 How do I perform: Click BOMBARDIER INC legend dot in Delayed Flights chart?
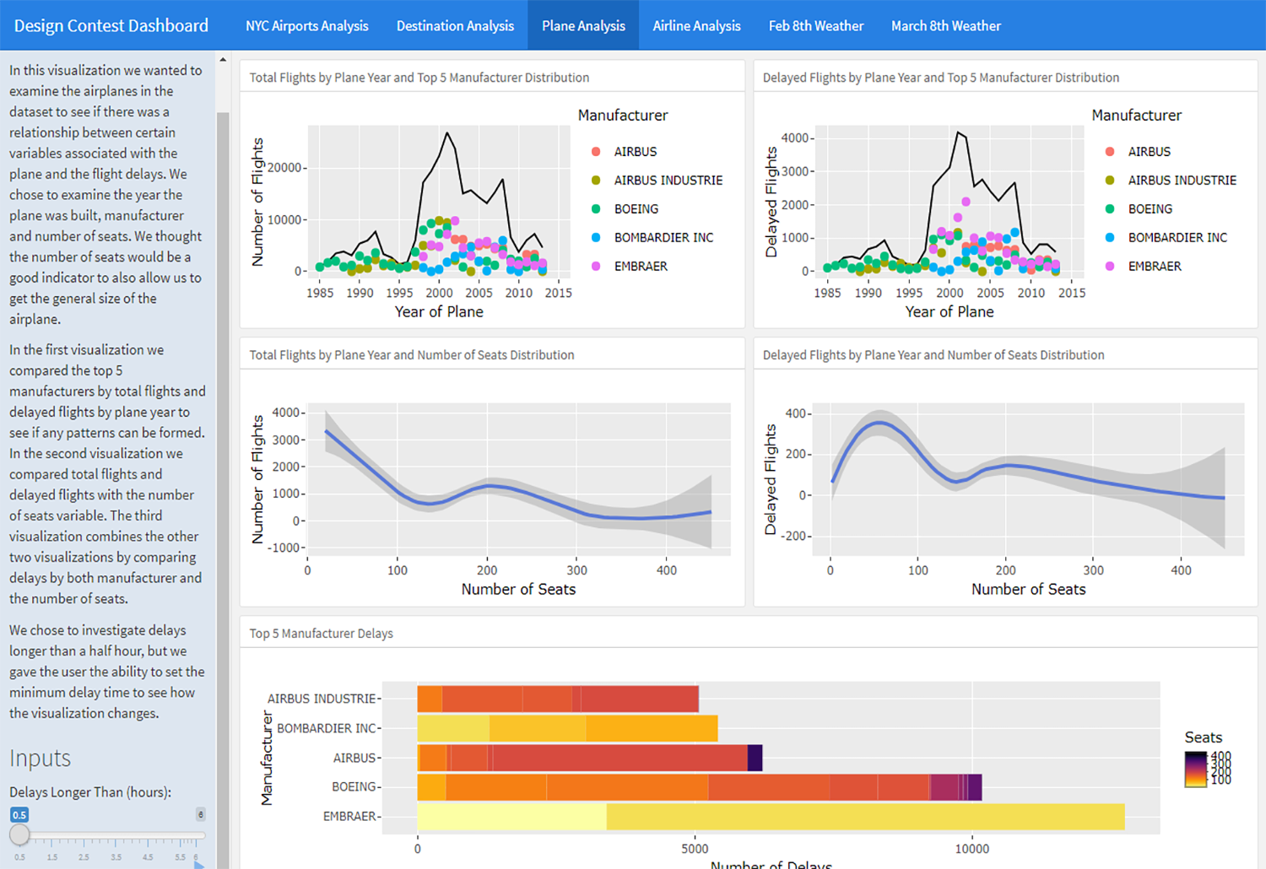(x=1110, y=238)
